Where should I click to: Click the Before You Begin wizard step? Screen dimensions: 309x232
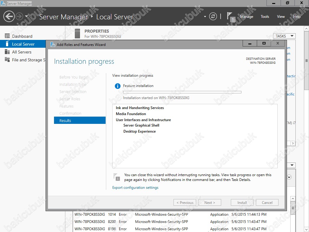74,77
